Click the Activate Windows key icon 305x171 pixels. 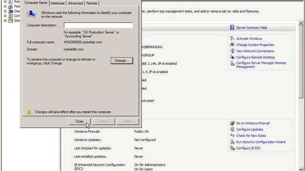click(232, 38)
